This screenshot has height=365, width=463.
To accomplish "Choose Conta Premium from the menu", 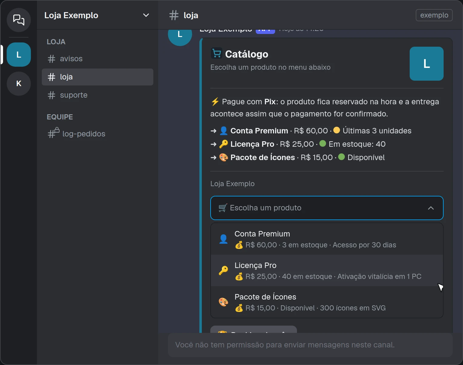I will [x=327, y=239].
